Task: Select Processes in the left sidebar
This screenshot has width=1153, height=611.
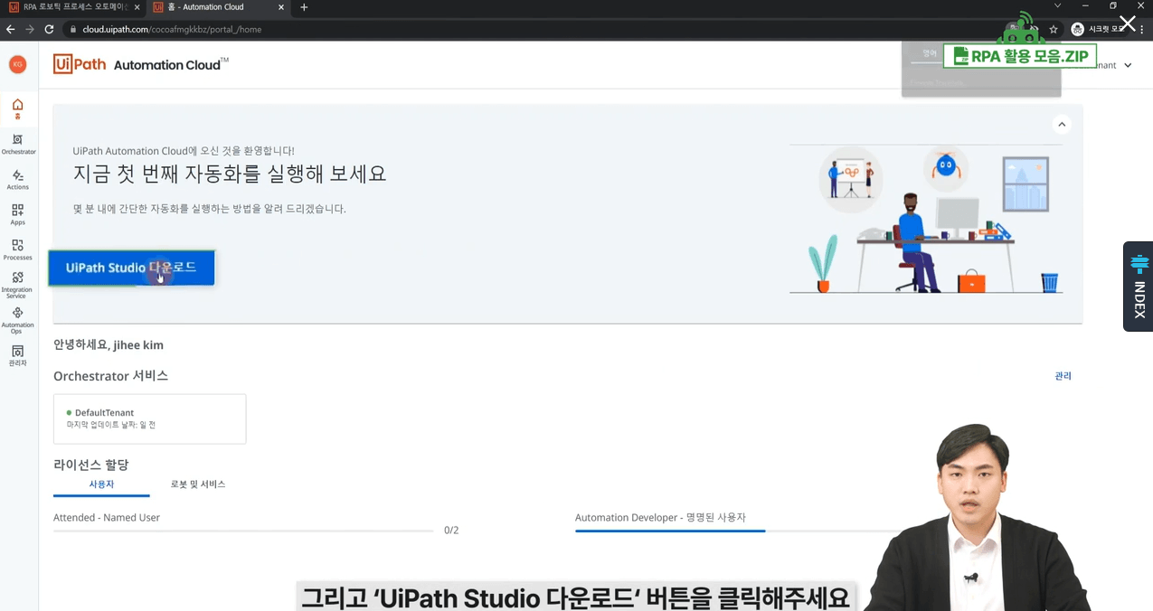Action: (x=18, y=249)
